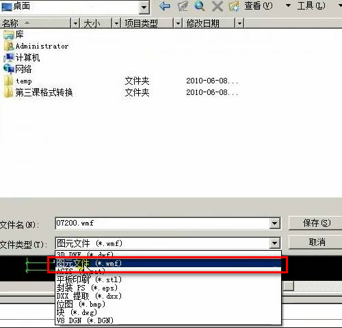This screenshot has width=342, height=328.
Task: Expand the 文件类型 dropdown arrow
Action: click(275, 243)
